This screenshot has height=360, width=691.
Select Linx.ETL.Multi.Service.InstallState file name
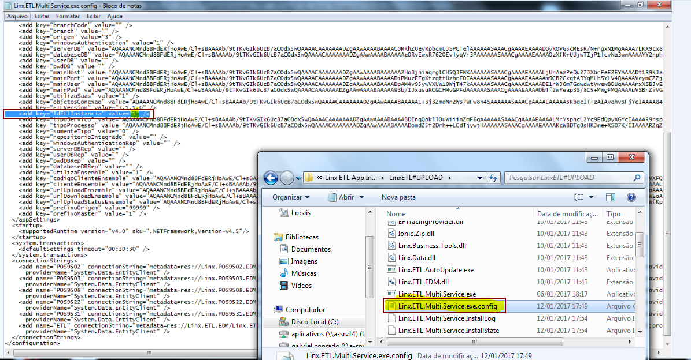click(x=449, y=330)
